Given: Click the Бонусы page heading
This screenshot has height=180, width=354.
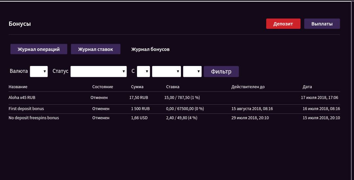Looking at the screenshot, I should (x=20, y=24).
